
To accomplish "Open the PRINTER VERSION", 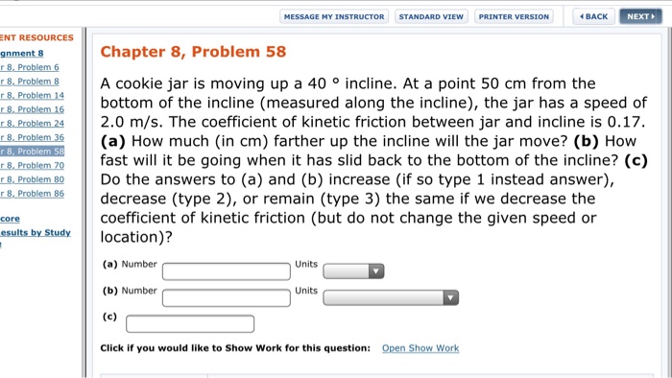I will click(514, 16).
